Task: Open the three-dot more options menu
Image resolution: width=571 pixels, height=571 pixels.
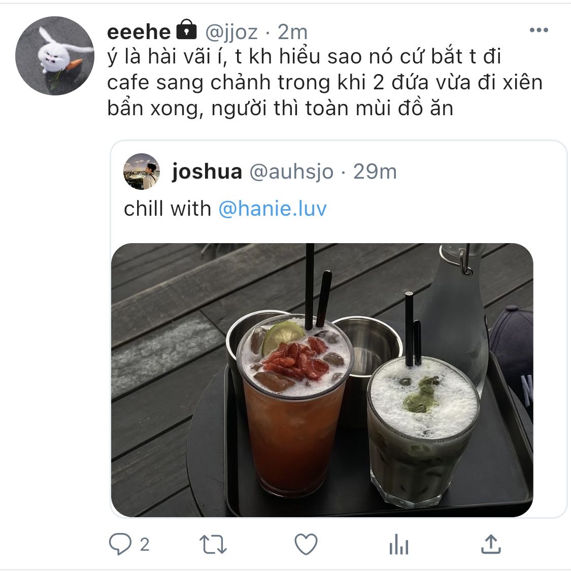Action: pyautogui.click(x=539, y=30)
